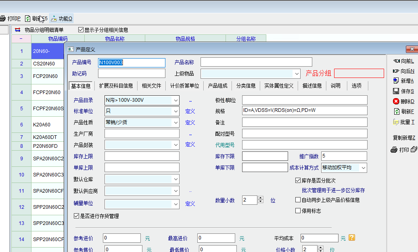This screenshot has width=418, height=252.
Task: Click the Print (打印P) toolbar icon
Action: click(3, 19)
